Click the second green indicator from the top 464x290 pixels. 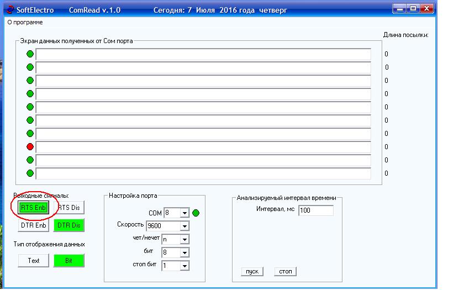point(30,67)
